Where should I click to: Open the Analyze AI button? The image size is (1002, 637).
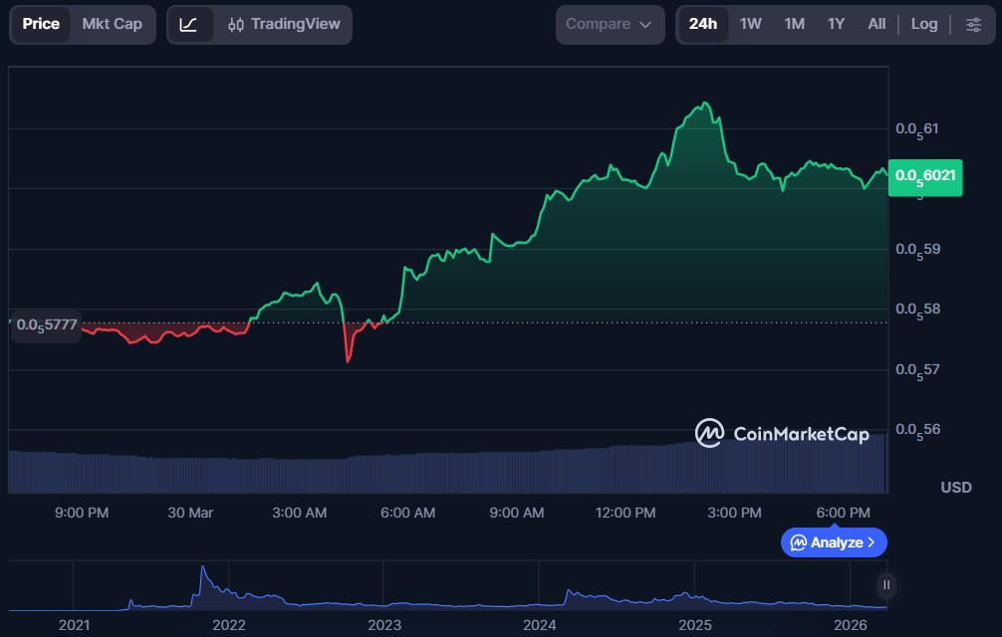834,542
